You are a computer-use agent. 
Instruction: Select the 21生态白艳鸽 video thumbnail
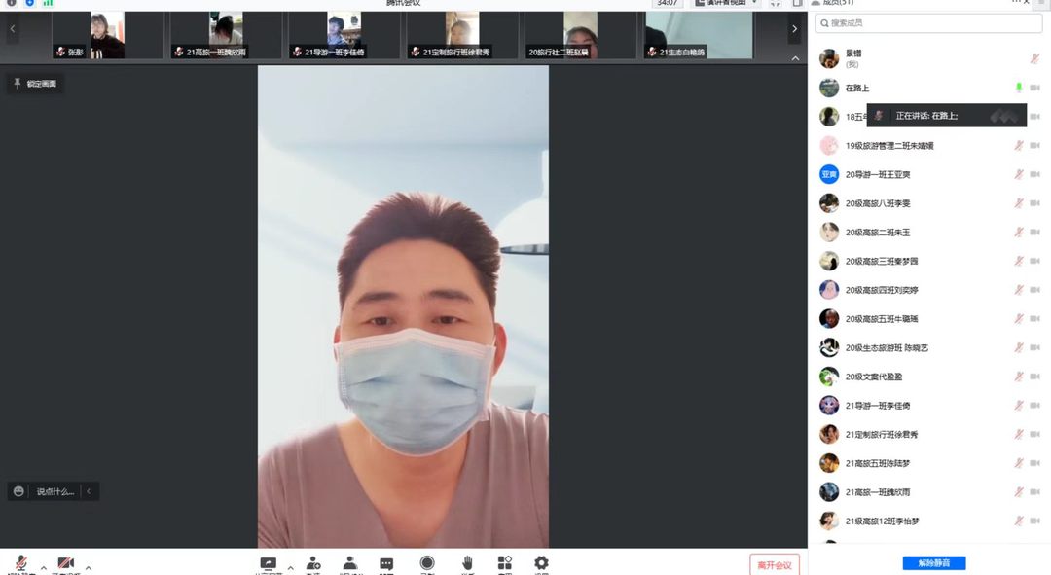699,35
